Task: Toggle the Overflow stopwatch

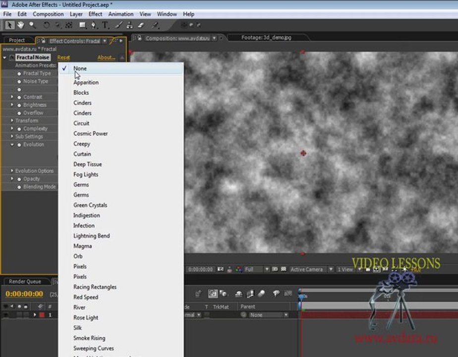Action: (19, 113)
